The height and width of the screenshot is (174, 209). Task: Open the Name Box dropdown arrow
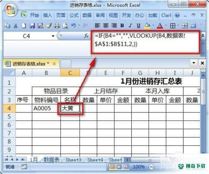[x=53, y=36]
